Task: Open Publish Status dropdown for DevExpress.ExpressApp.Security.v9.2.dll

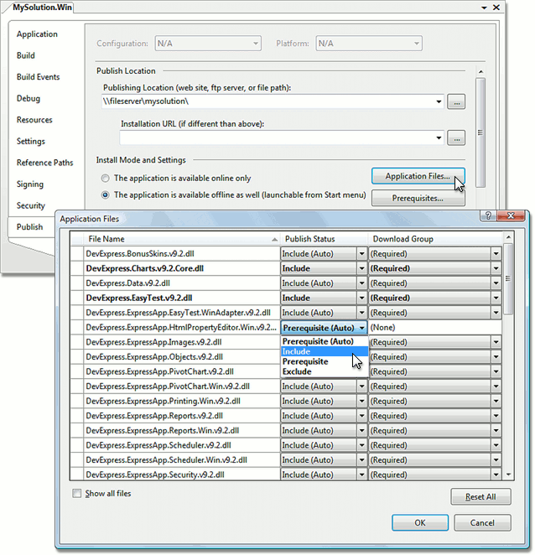Action: [362, 475]
